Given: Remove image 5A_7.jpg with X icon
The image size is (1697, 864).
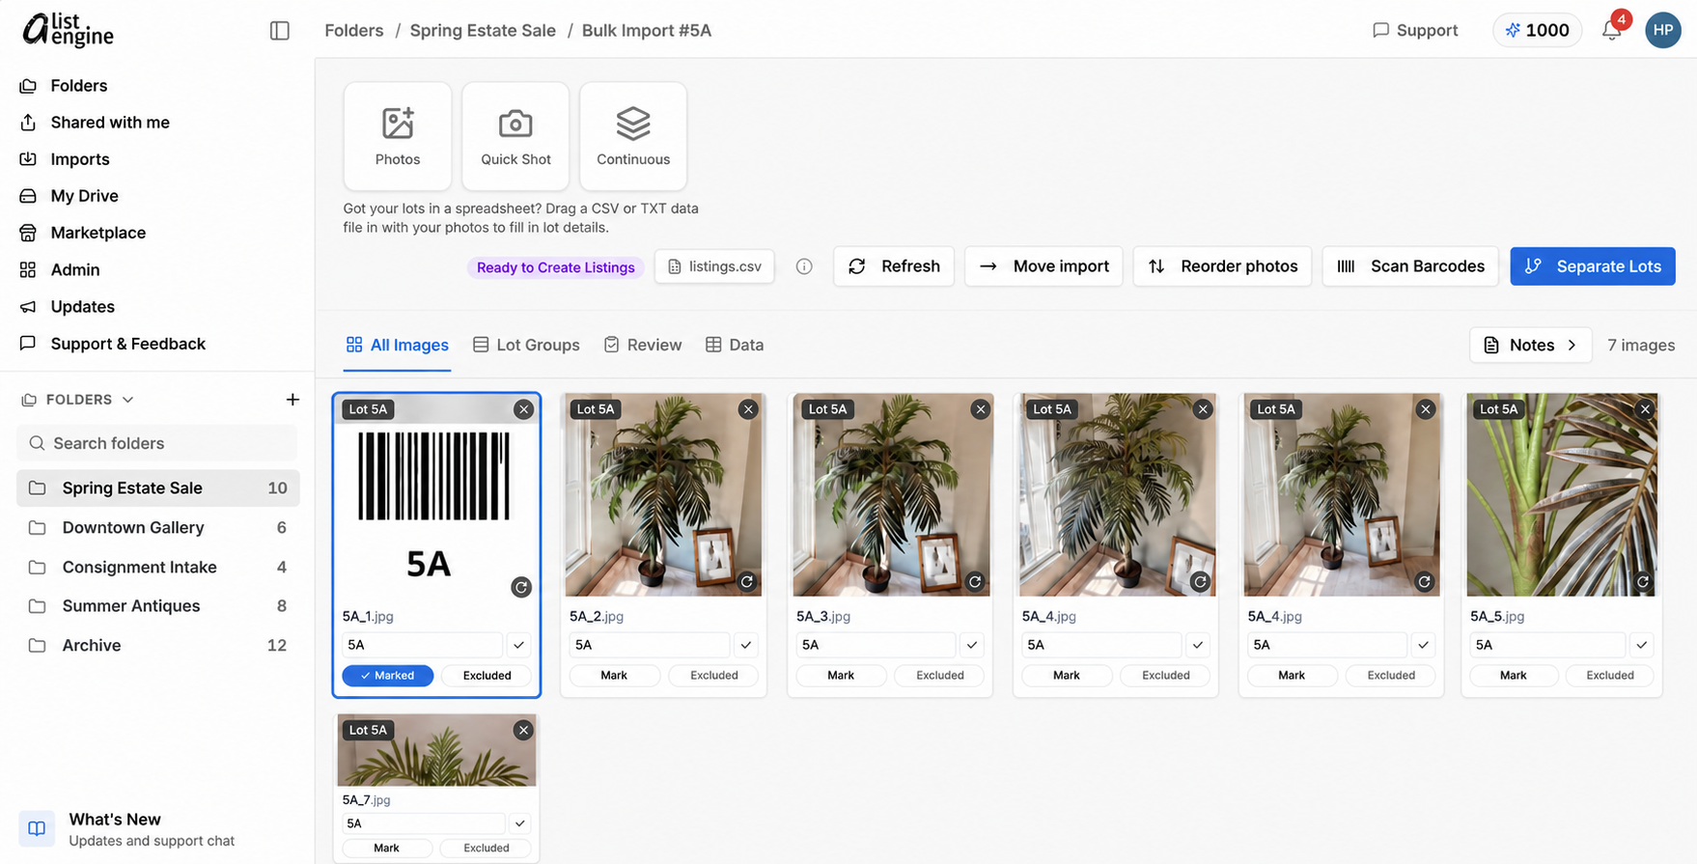Looking at the screenshot, I should (x=523, y=731).
